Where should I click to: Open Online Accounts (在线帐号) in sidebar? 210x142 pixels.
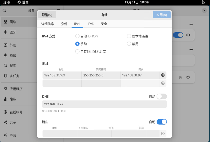pyautogui.click(x=19, y=112)
